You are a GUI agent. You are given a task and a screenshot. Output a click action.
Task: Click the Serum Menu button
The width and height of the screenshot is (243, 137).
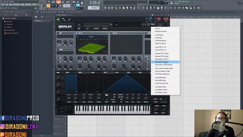pyautogui.click(x=153, y=24)
